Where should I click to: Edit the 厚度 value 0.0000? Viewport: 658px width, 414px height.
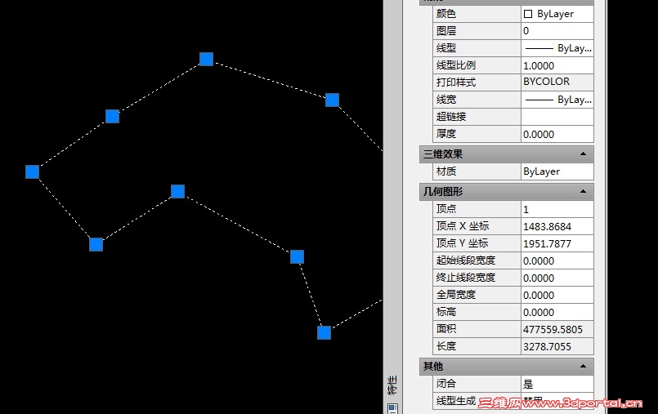(x=557, y=134)
